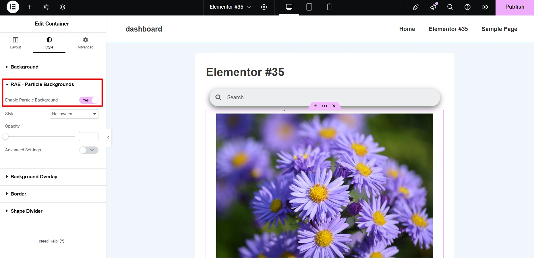Click the search magnifier icon in widget
The width and height of the screenshot is (534, 258).
tap(218, 97)
